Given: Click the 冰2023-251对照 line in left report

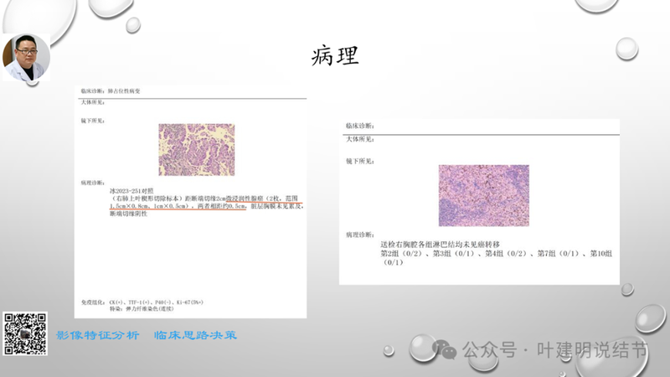Looking at the screenshot, I should [x=133, y=190].
